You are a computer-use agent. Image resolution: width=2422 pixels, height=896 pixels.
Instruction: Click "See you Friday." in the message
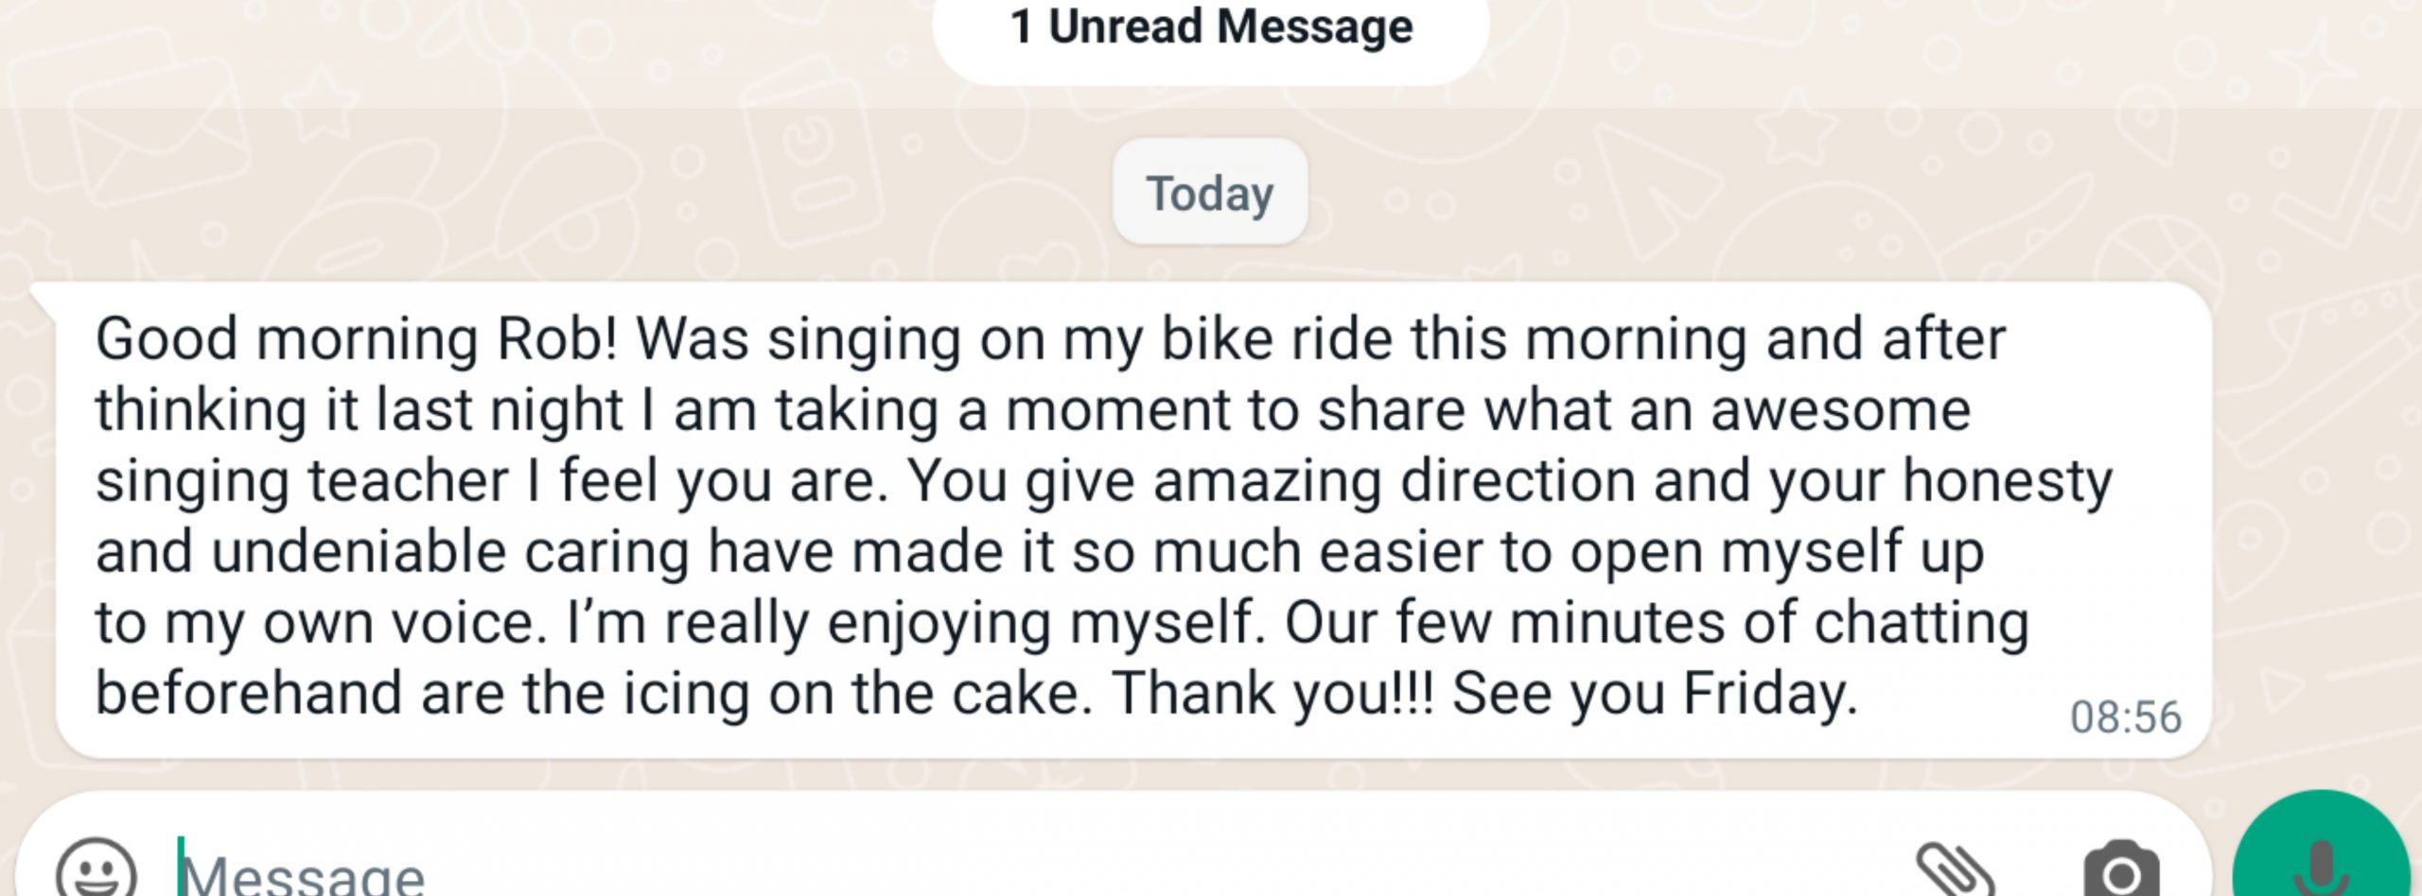pos(1656,694)
